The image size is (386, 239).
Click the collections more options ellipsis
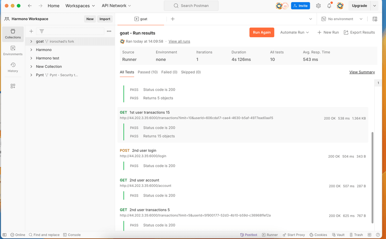pos(109,31)
